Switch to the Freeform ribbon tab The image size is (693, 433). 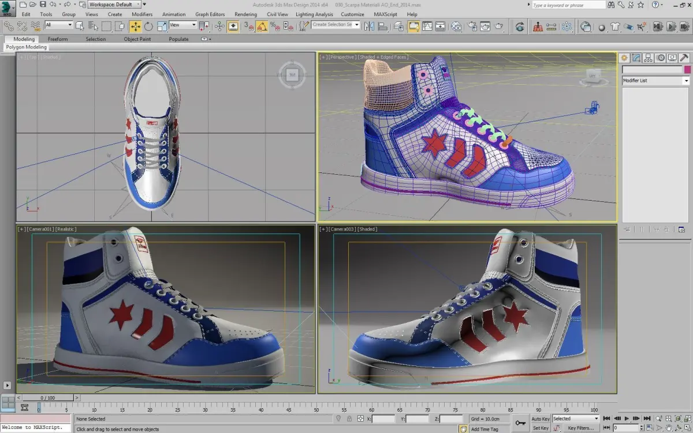(58, 39)
